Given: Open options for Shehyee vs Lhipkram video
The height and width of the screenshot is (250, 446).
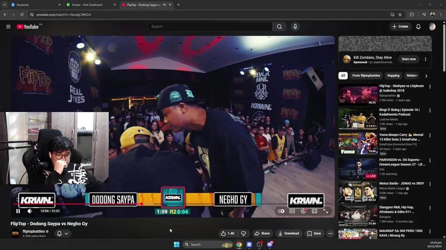Looking at the screenshot, I should tap(430, 86).
